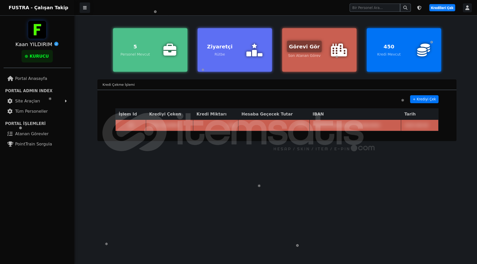
Task: Click the briefcase icon on Personel card
Action: 170,50
